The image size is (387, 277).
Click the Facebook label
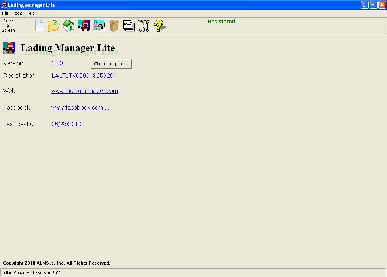click(17, 108)
